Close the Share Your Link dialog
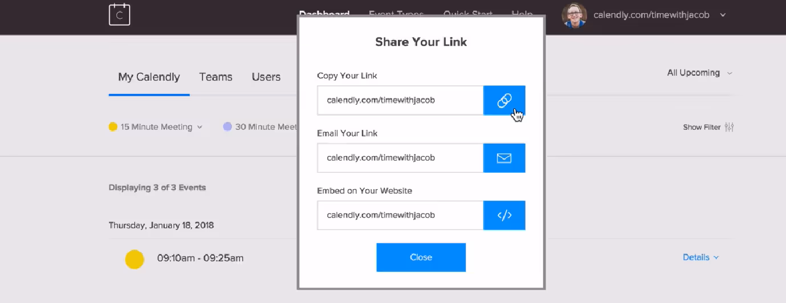This screenshot has height=303, width=786. tap(421, 257)
